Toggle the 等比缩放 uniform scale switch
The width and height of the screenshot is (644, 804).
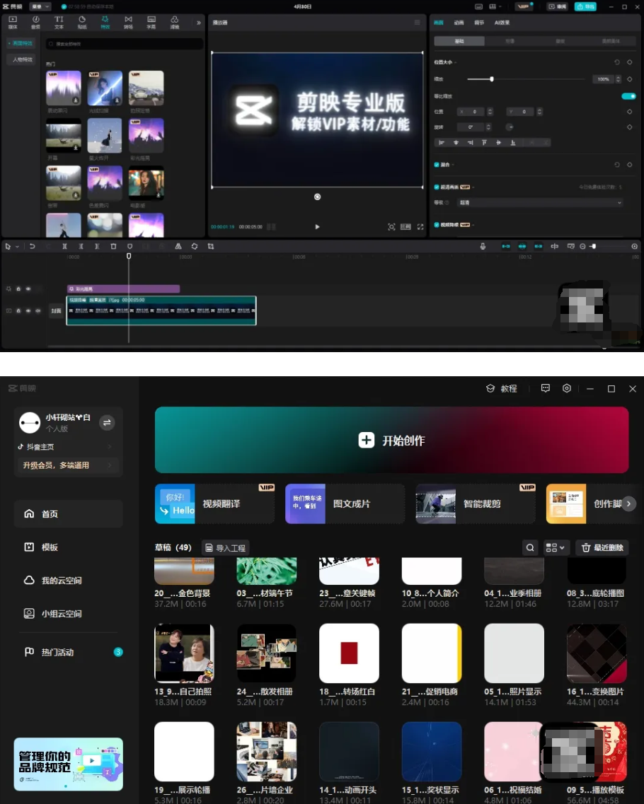pos(628,96)
